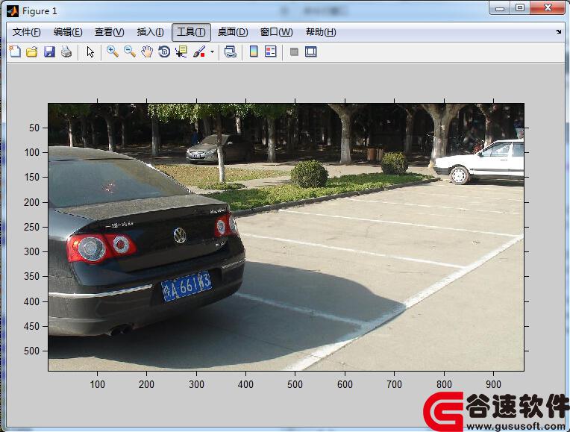Enable the Rotate 3D tool
This screenshot has width=570, height=432.
(x=164, y=51)
